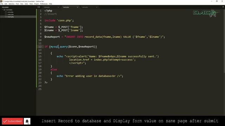The height and width of the screenshot is (126, 225).
Task: Close the insert.php tab
Action: click(77, 7)
